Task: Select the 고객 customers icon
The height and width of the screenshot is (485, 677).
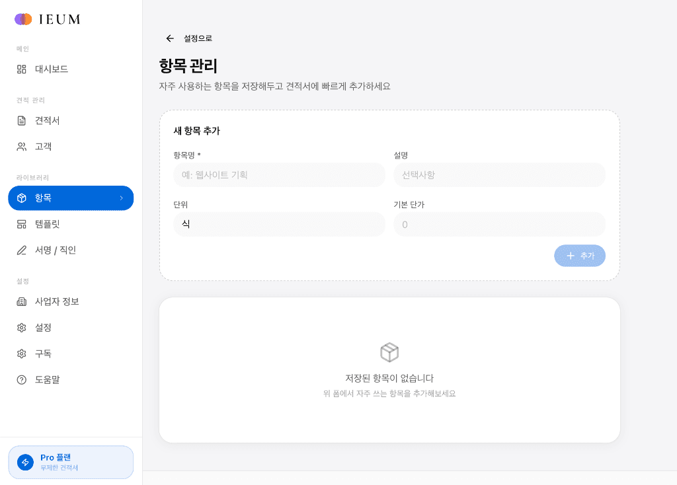Action: (x=22, y=146)
